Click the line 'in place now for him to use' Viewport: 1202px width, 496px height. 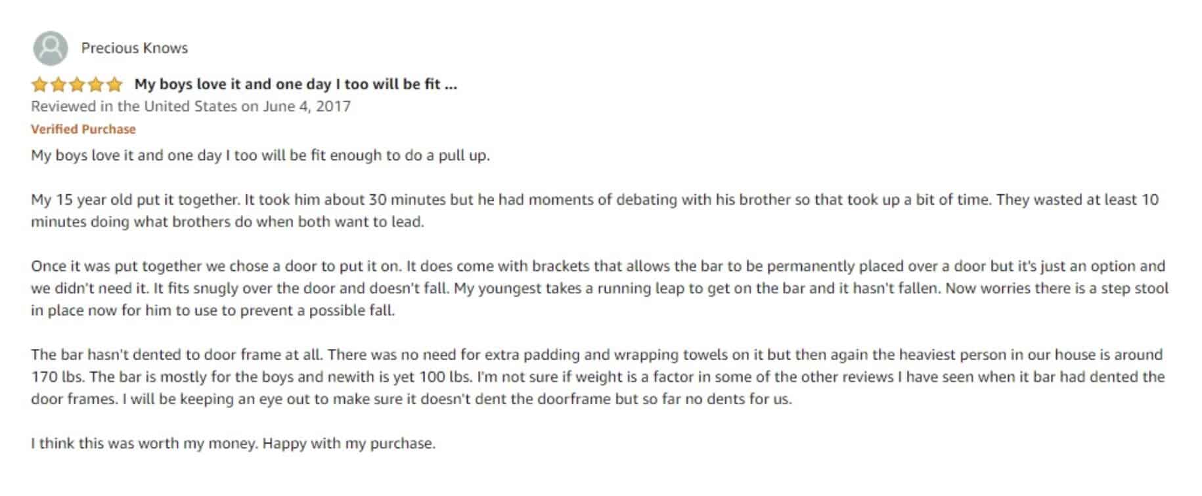[213, 310]
